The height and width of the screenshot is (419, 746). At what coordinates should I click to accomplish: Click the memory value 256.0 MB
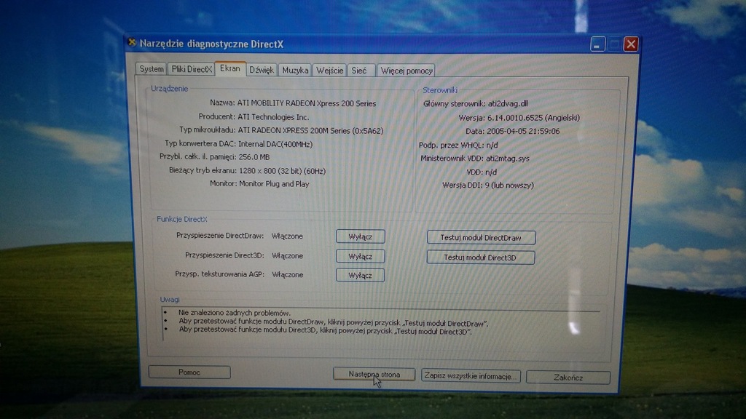click(x=254, y=157)
